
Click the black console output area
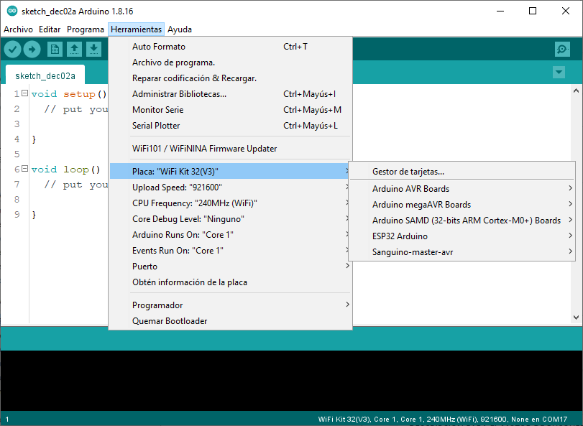tap(292, 380)
